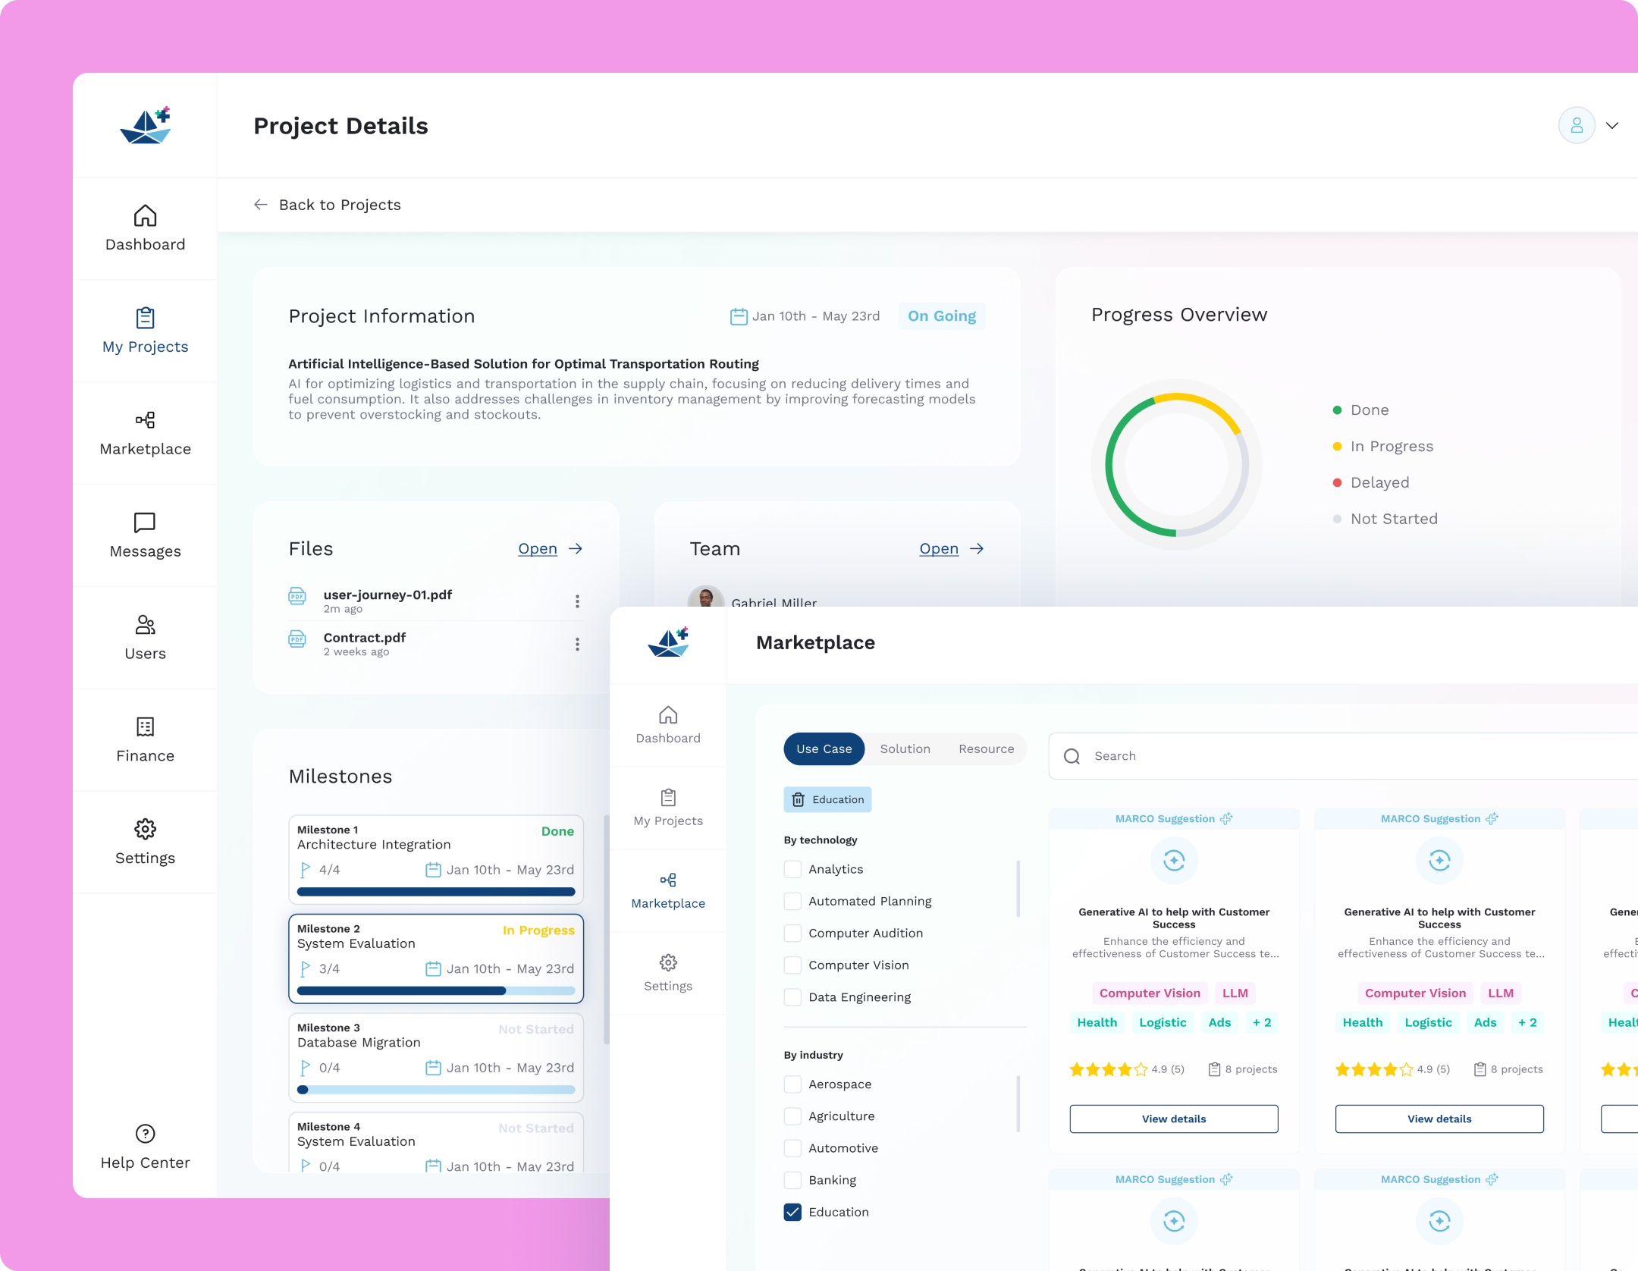Image resolution: width=1638 pixels, height=1271 pixels.
Task: Go Back to Projects
Action: [327, 205]
